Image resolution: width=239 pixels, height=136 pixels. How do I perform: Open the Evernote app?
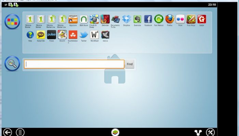point(137,19)
